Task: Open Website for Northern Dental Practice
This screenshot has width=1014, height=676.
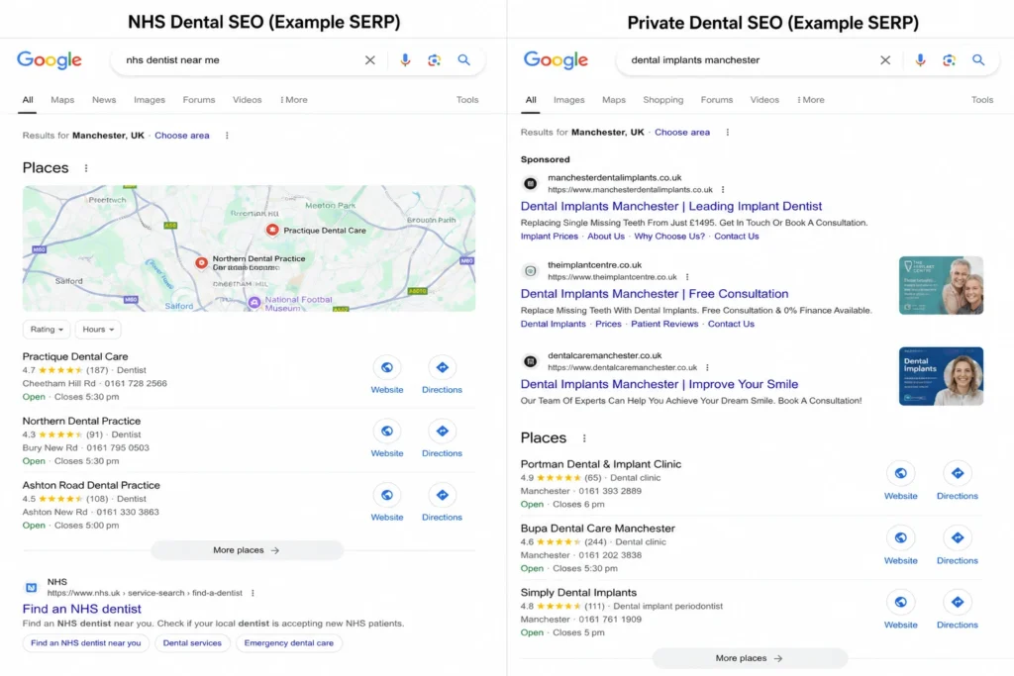Action: click(387, 438)
